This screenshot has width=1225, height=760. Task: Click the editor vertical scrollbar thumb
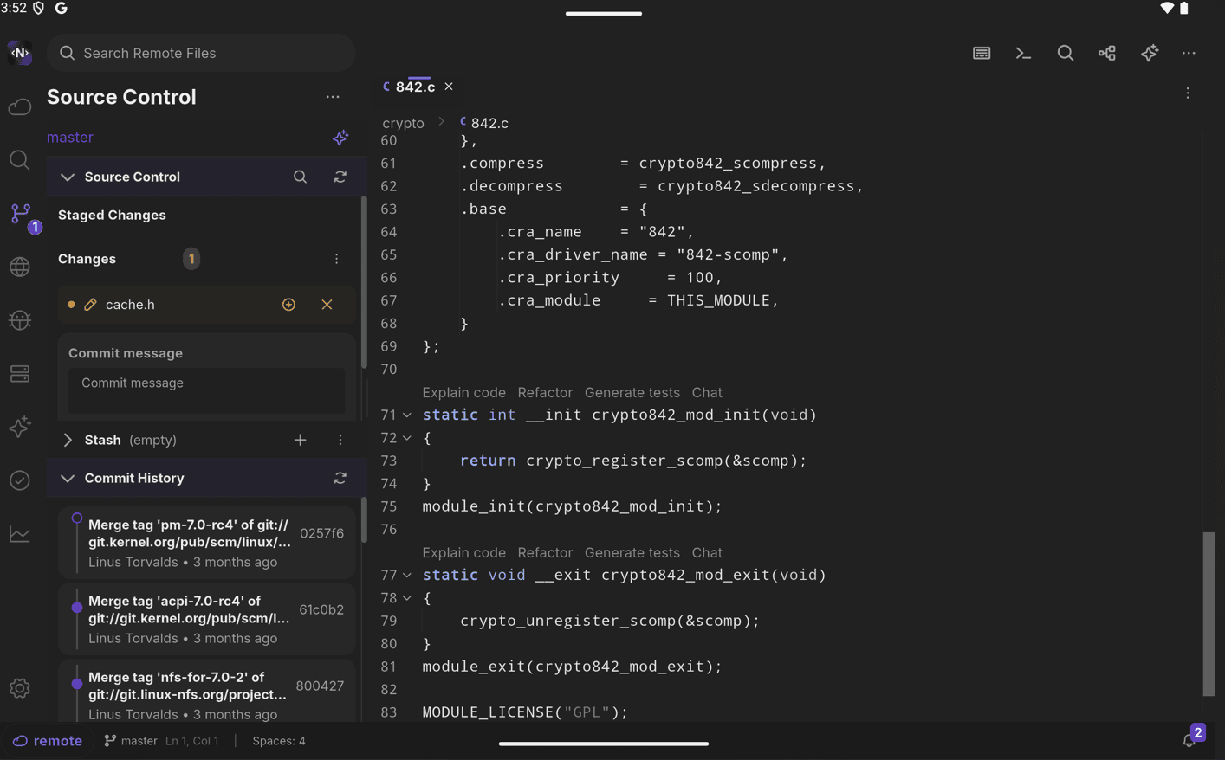tap(1209, 614)
